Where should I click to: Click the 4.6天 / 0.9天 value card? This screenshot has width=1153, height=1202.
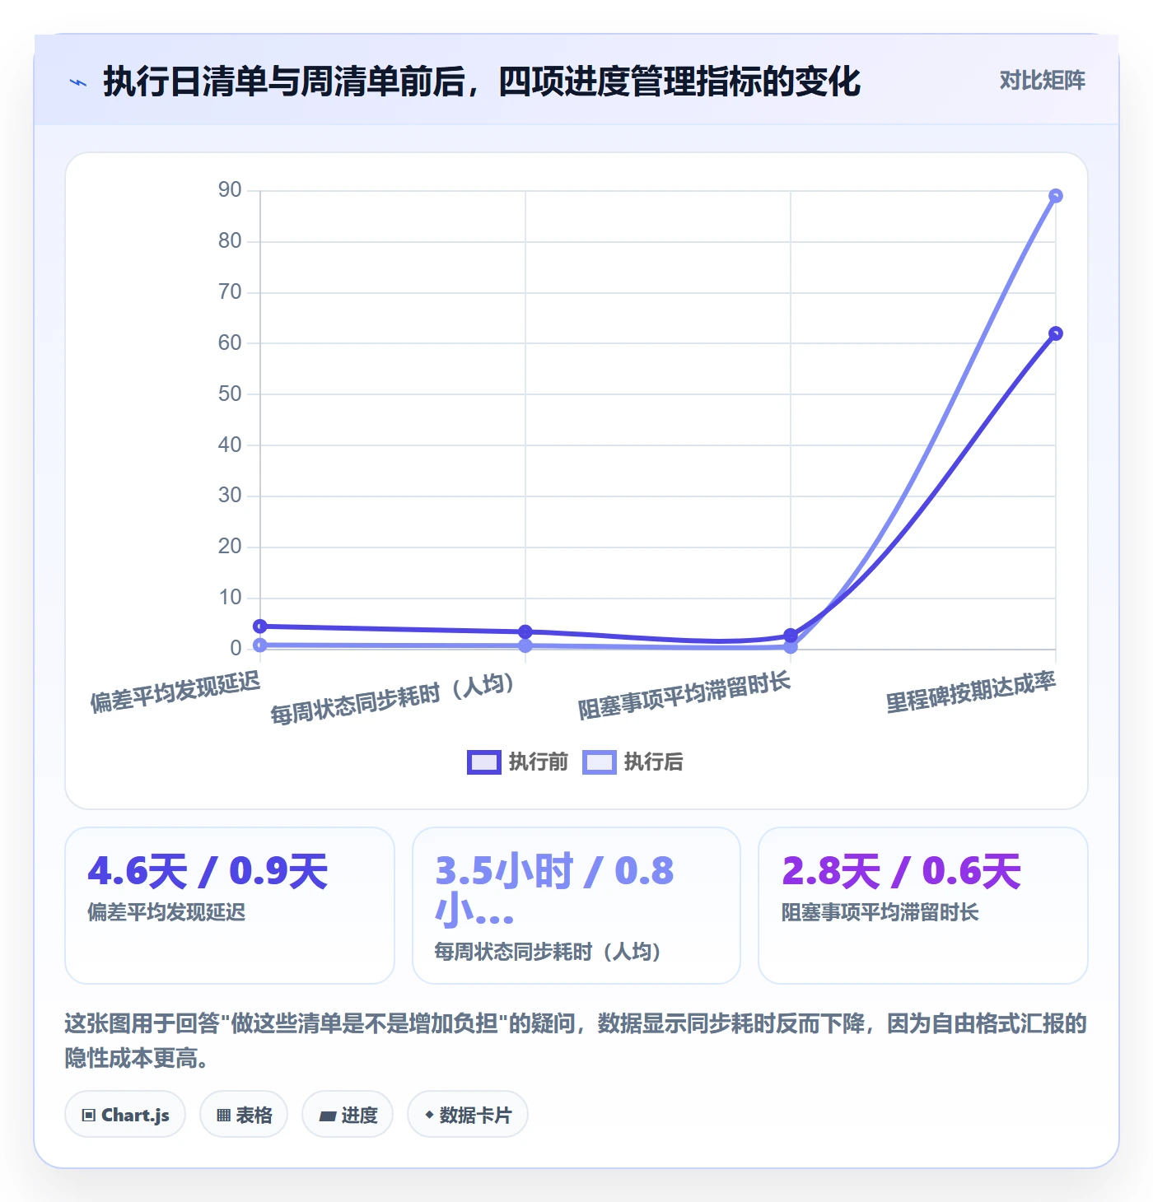tap(230, 906)
